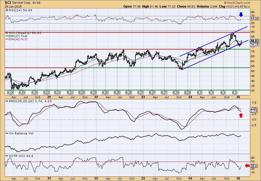Click the 80.83 last price tag on right axis

point(255,41)
